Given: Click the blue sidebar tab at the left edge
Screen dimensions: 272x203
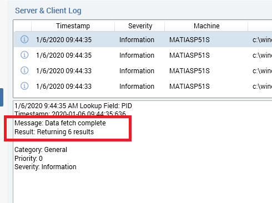Looking at the screenshot, I should [x=2, y=97].
